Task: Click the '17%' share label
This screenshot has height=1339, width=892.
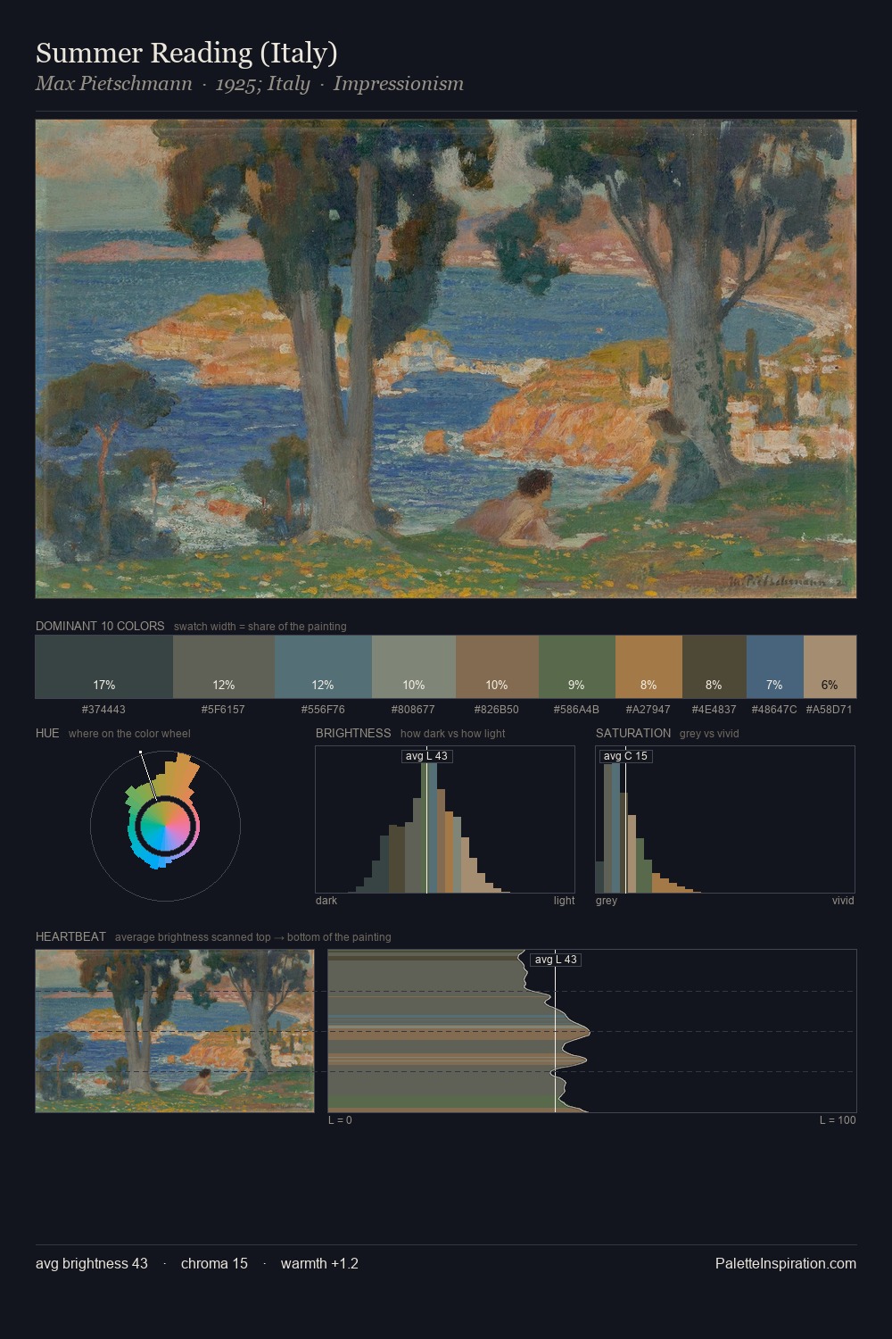Action: coord(104,685)
